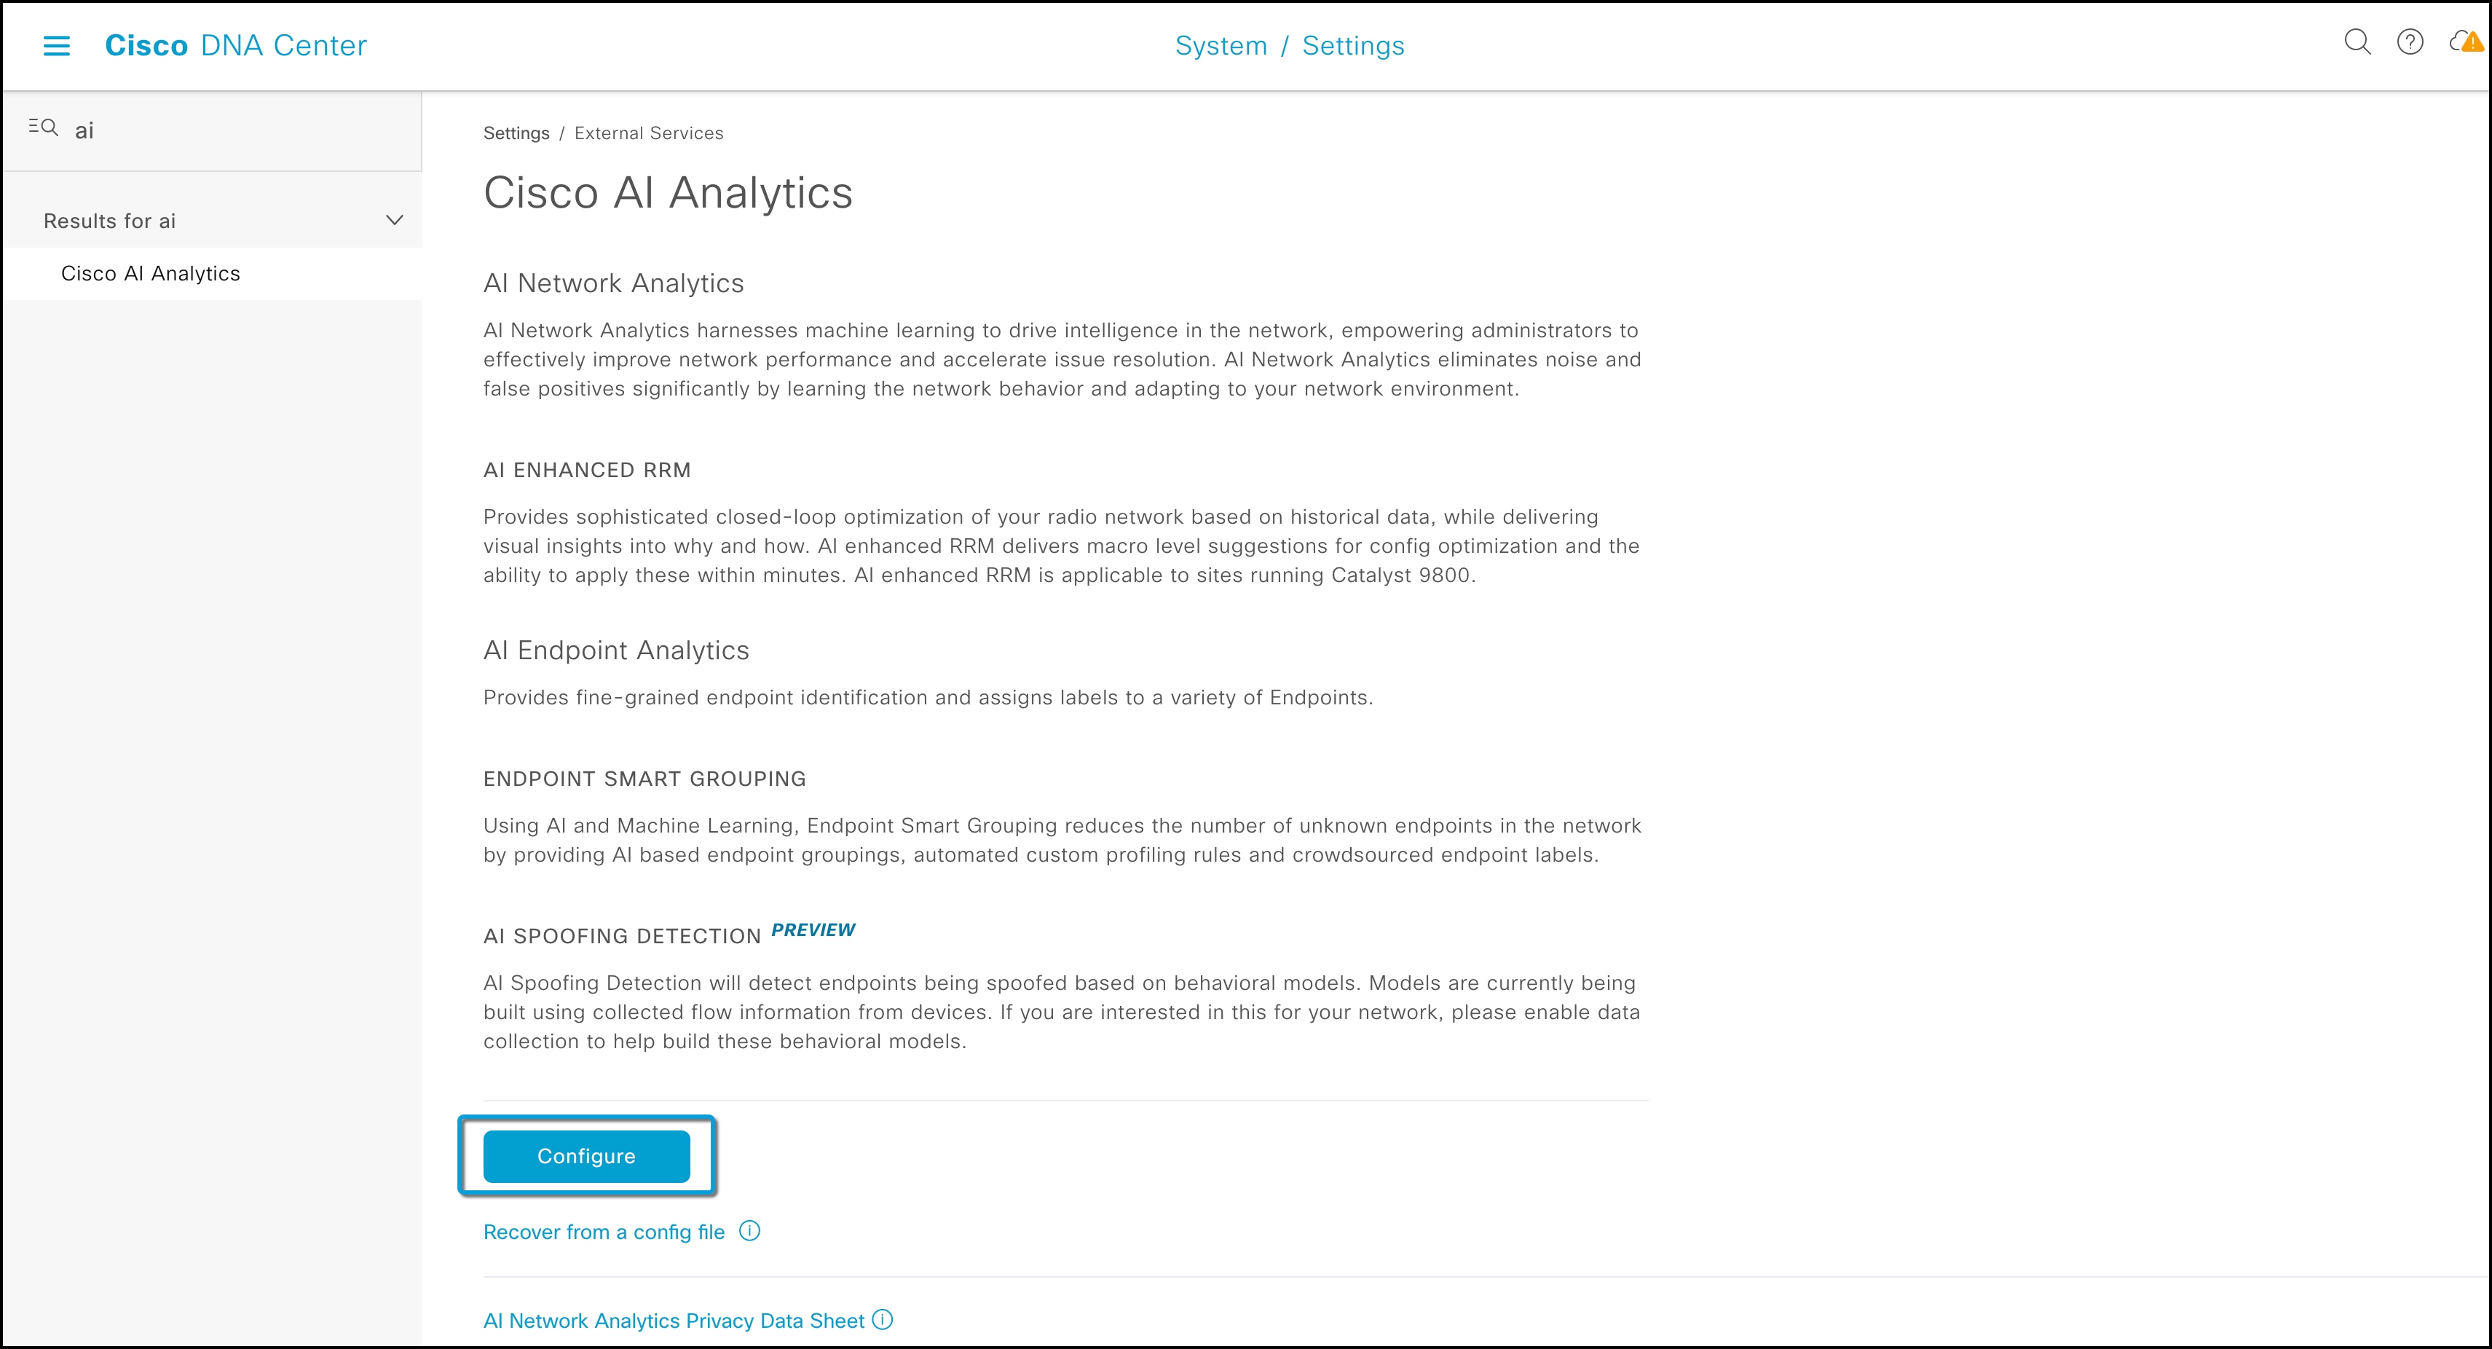The width and height of the screenshot is (2492, 1349).
Task: Click the search icon in the left sidebar
Action: coord(42,127)
